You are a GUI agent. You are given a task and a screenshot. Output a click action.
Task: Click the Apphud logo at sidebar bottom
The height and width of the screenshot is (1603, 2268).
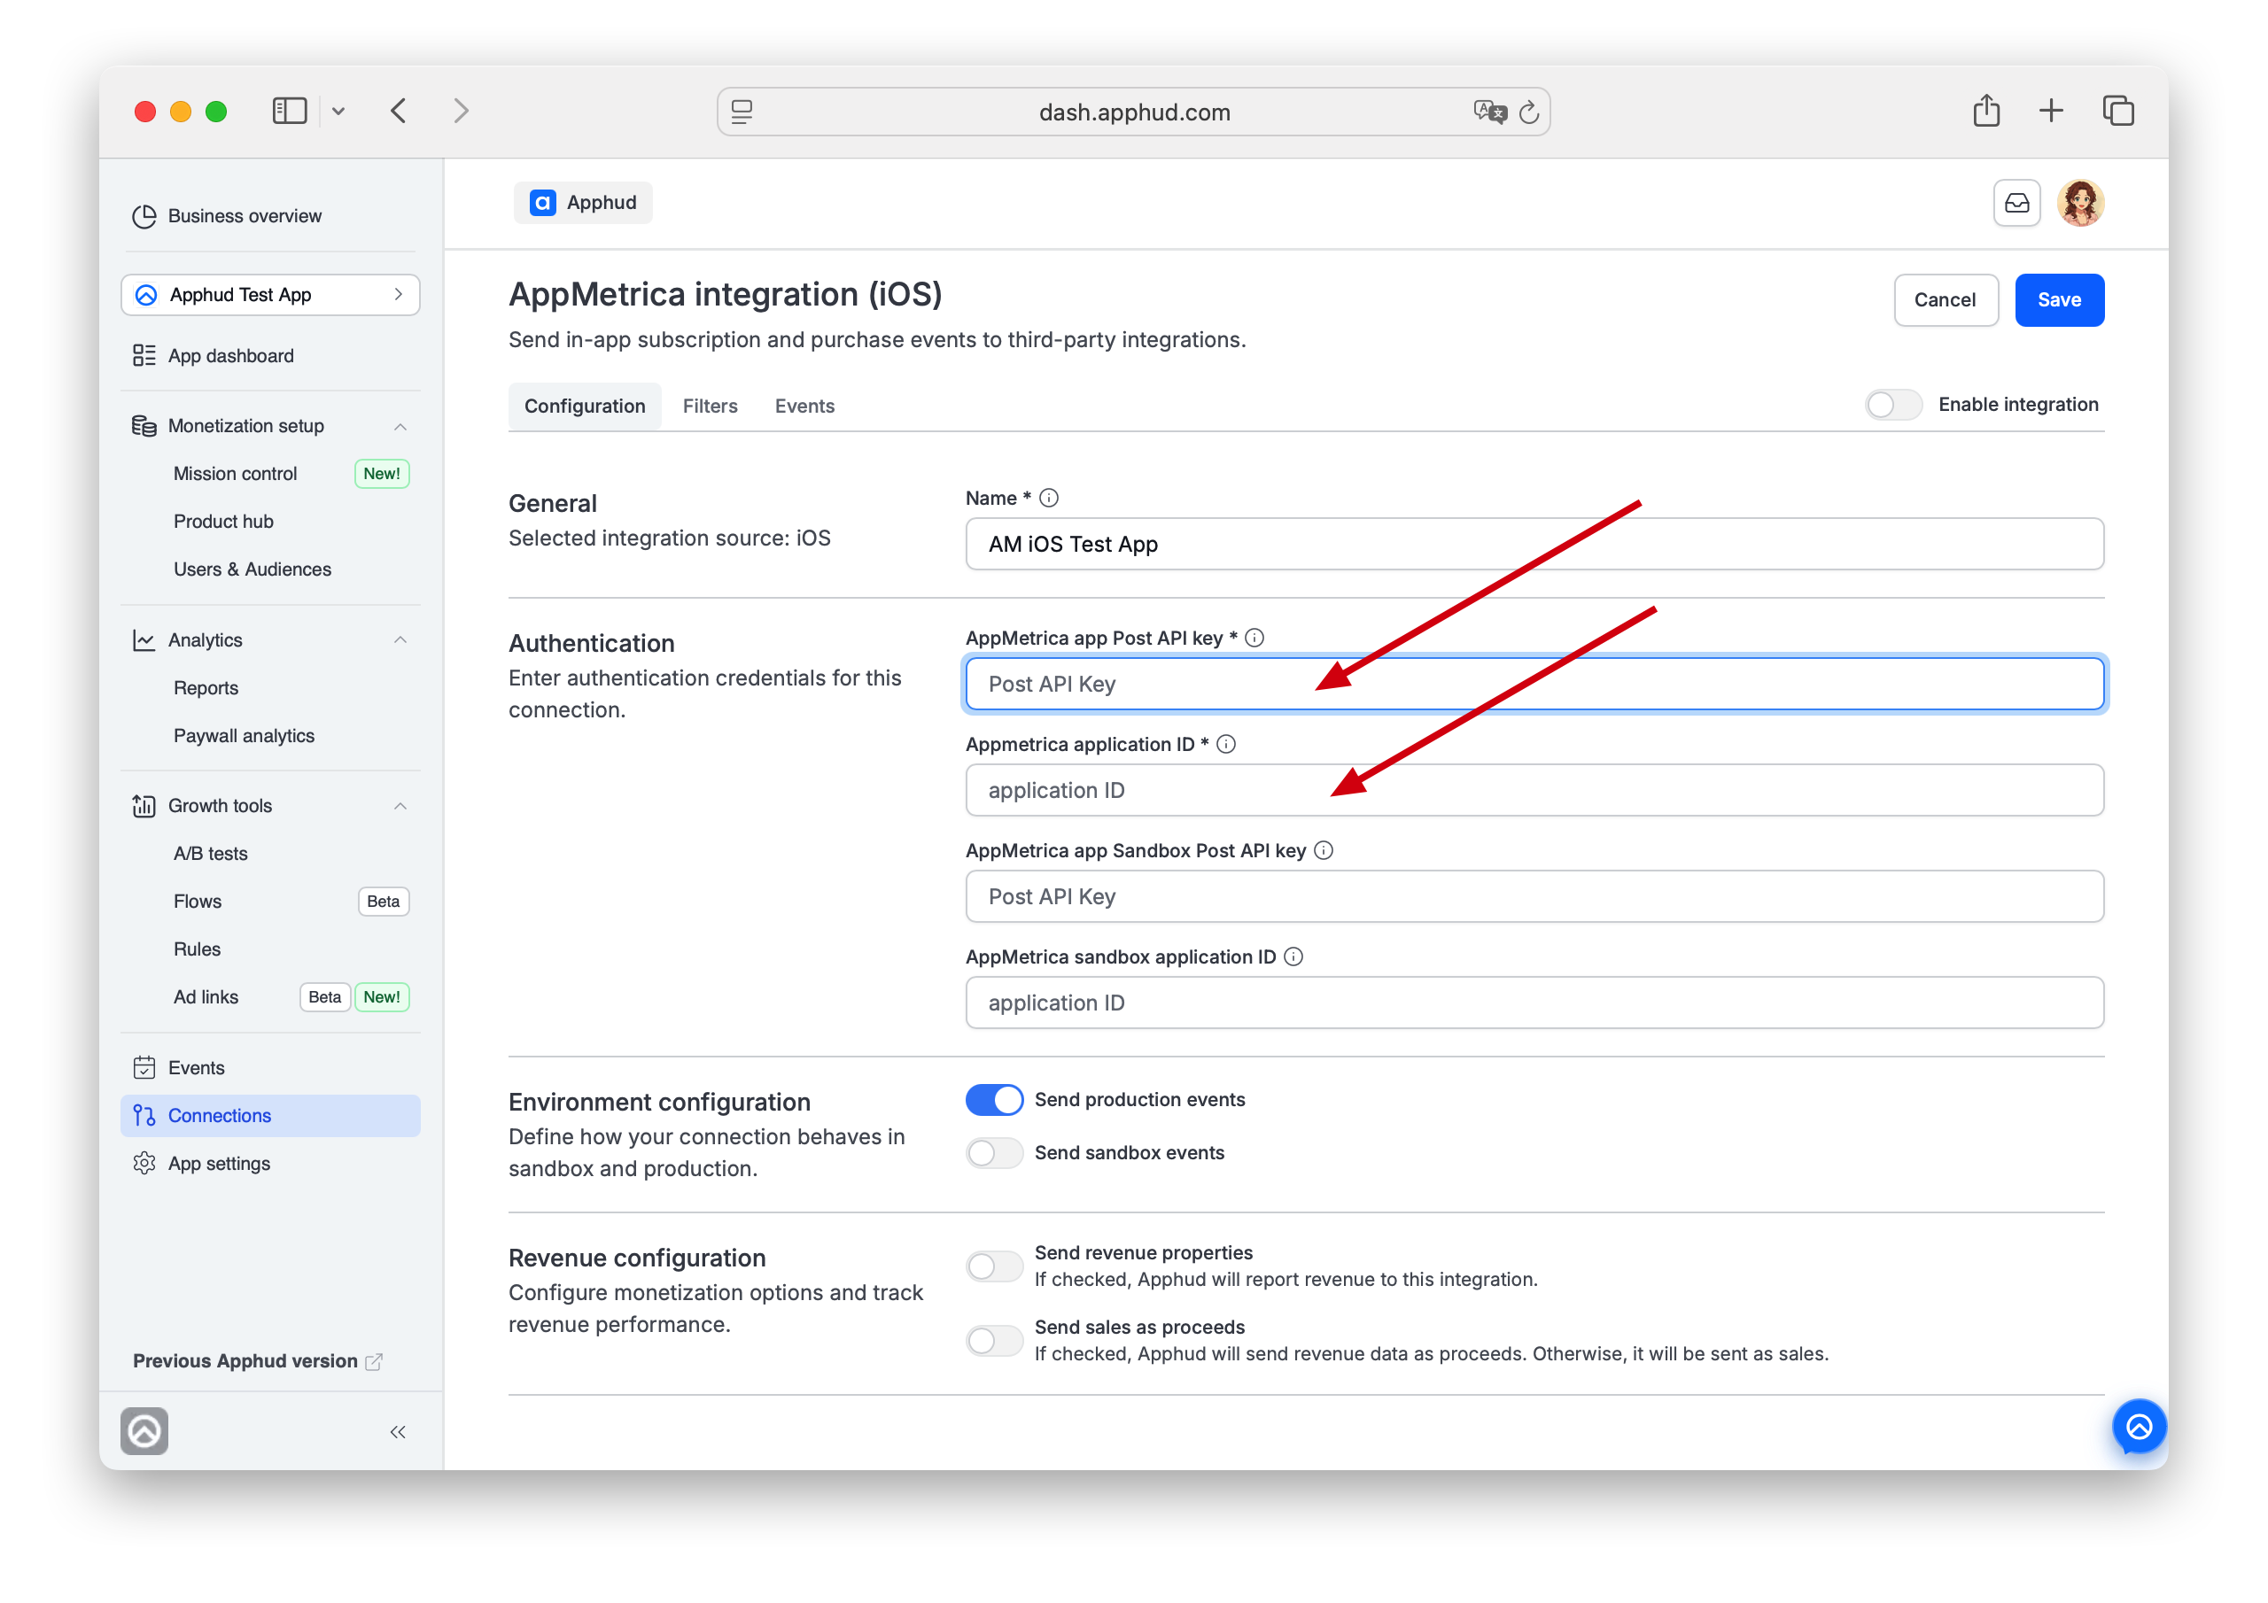click(x=144, y=1431)
